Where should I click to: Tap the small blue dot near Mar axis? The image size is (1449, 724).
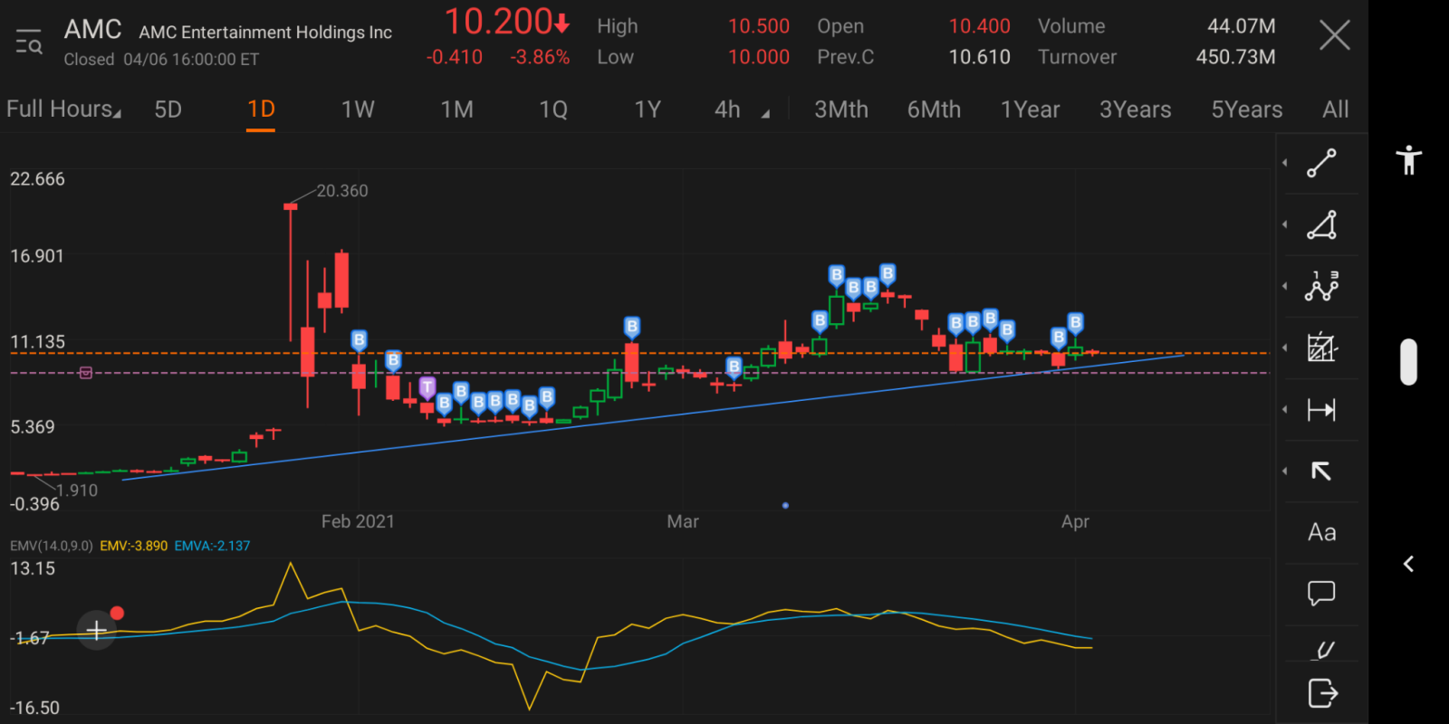785,505
